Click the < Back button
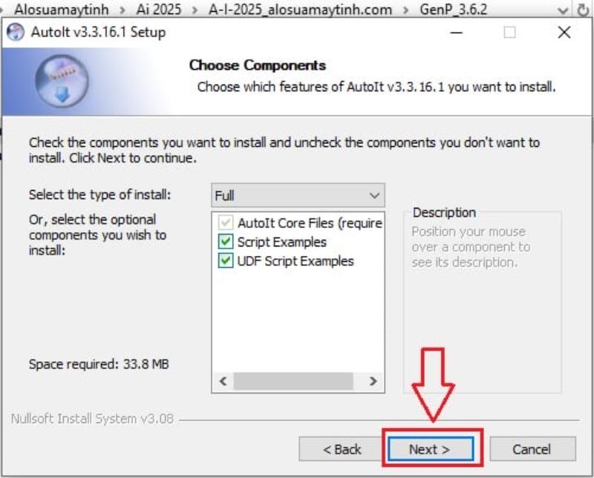The height and width of the screenshot is (478, 594). pyautogui.click(x=342, y=449)
